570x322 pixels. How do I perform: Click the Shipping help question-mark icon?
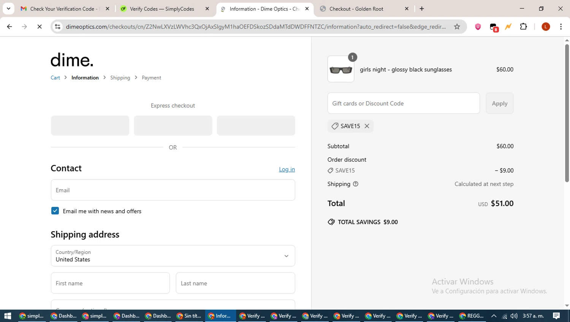click(x=356, y=184)
